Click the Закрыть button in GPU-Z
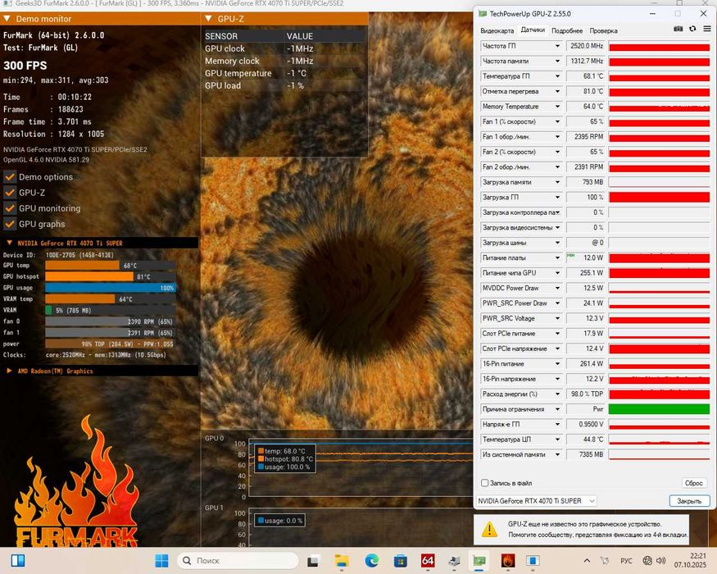717x574 pixels. click(x=689, y=501)
